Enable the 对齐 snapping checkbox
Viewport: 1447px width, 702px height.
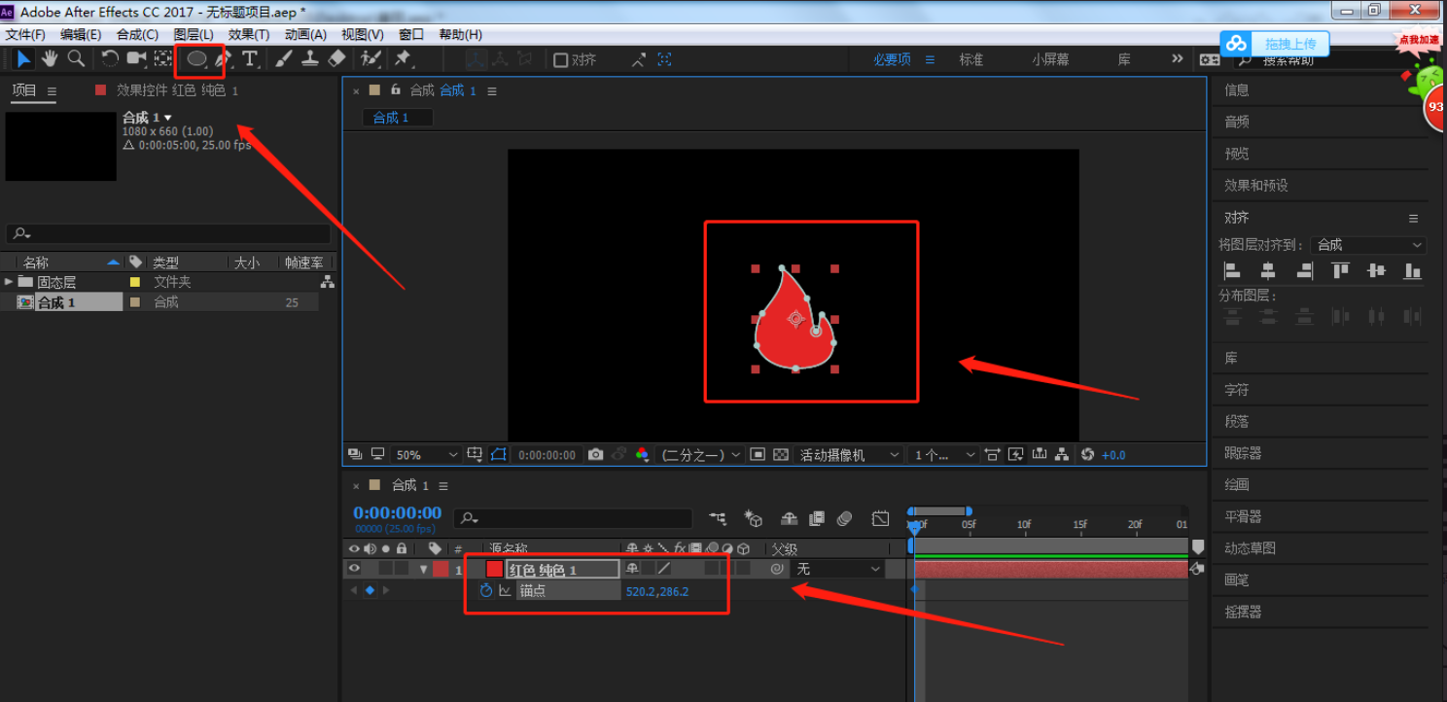click(x=560, y=60)
